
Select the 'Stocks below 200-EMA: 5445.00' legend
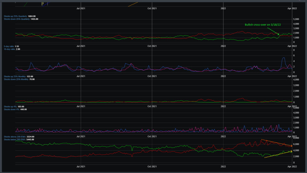(19, 140)
